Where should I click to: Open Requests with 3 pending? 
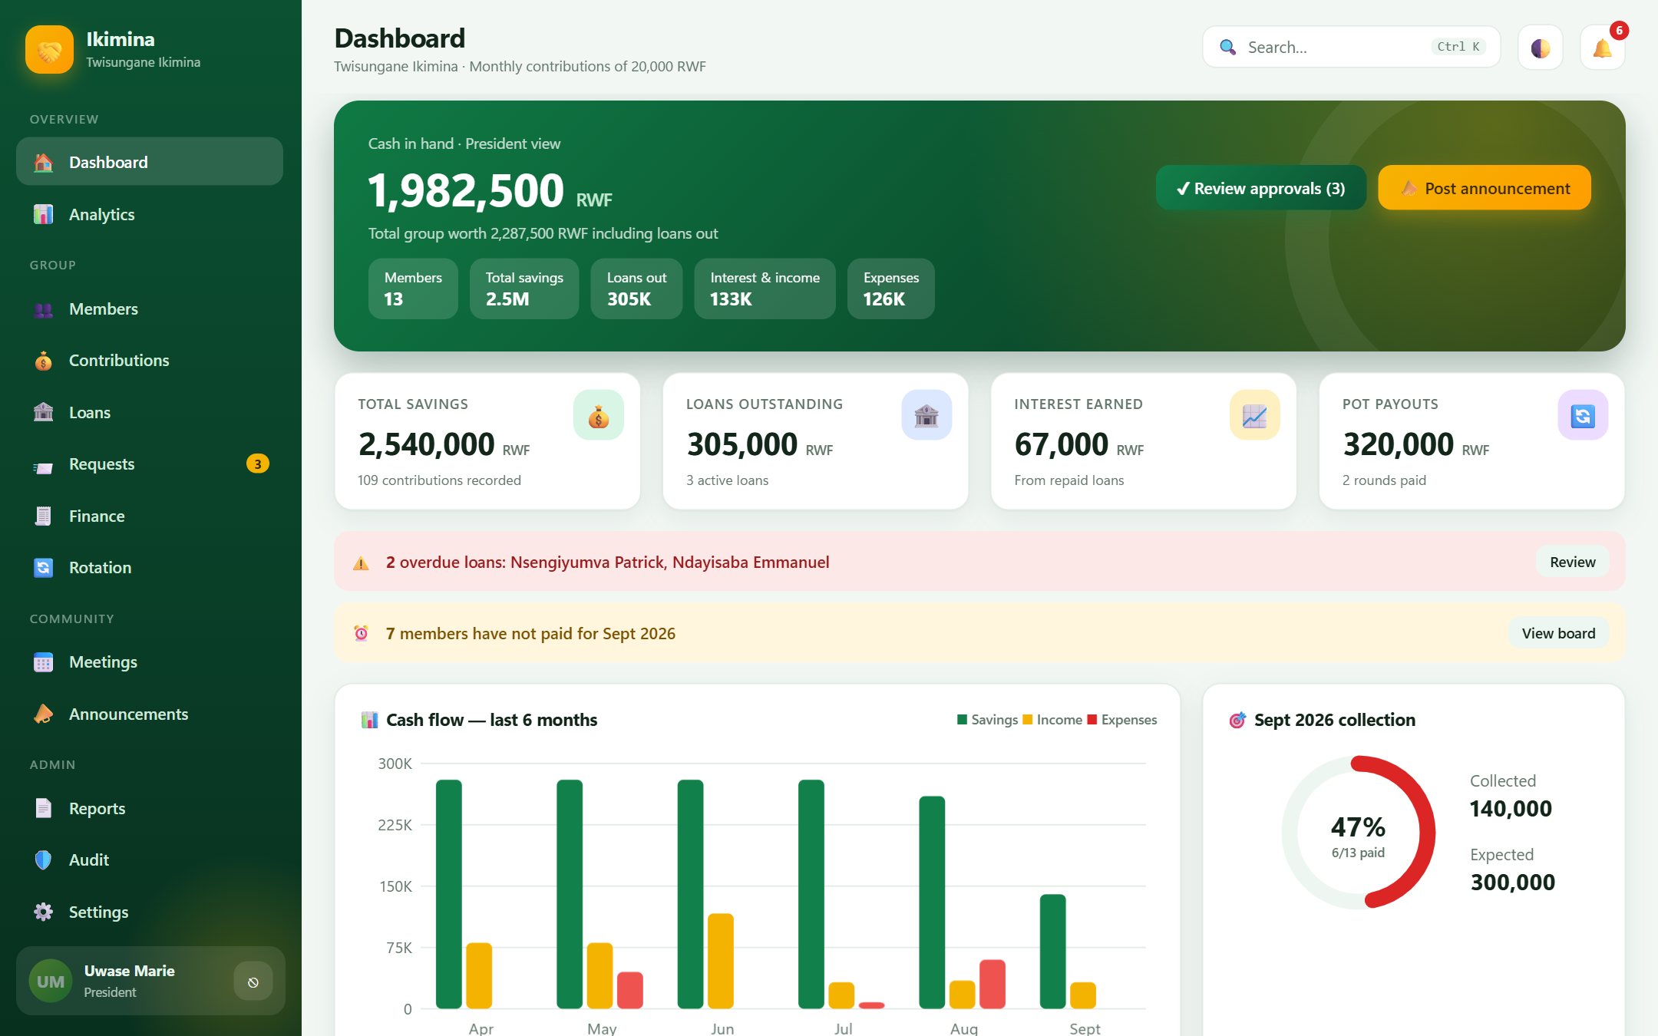[x=150, y=464]
